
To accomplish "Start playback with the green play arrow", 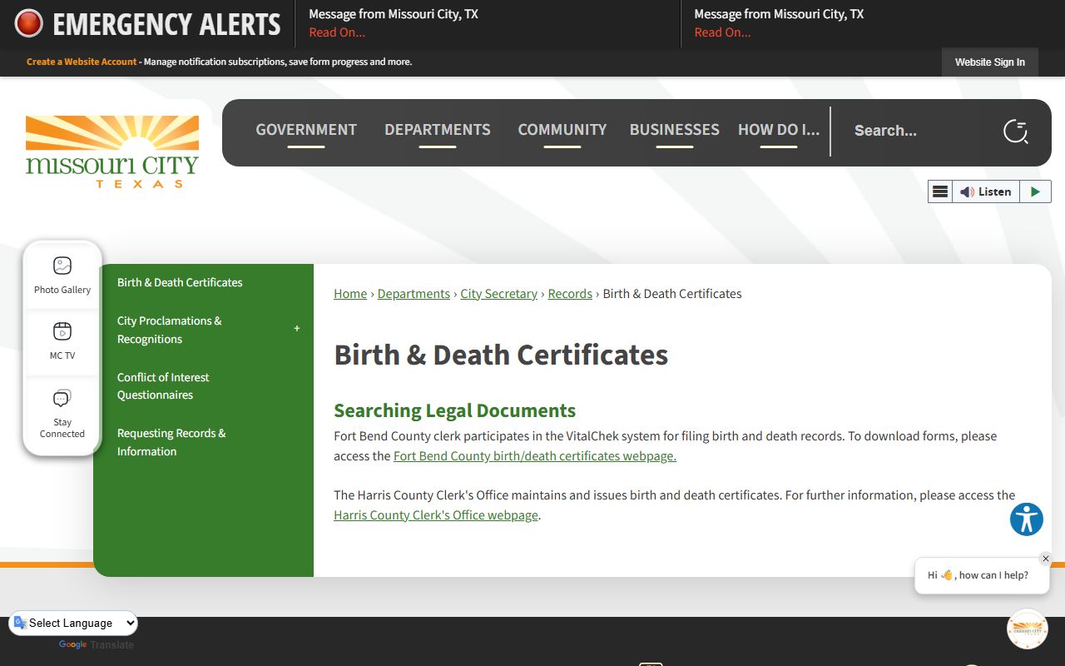I will click(x=1035, y=191).
